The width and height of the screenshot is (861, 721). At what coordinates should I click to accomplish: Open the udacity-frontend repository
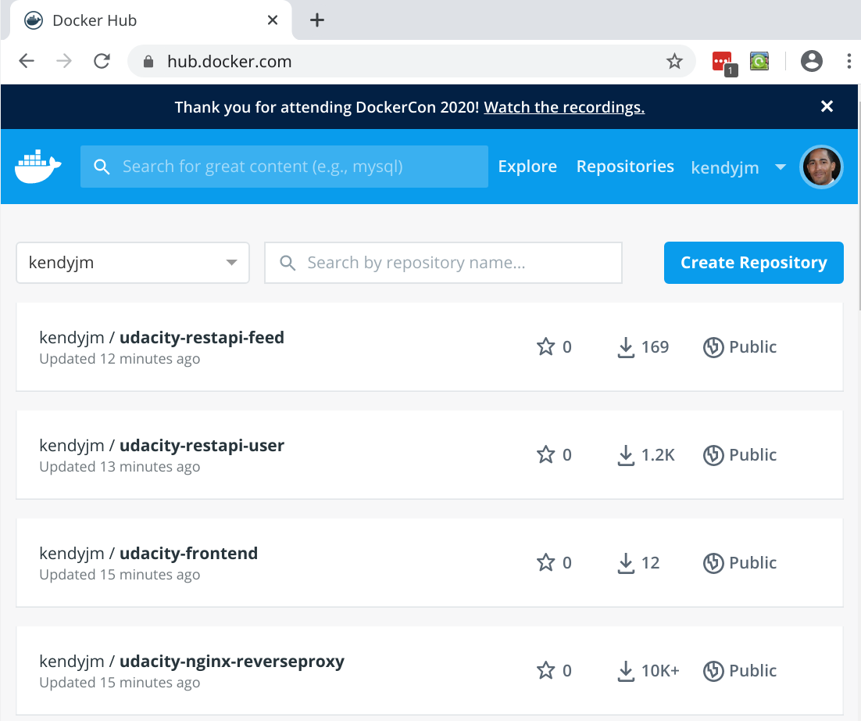[188, 554]
